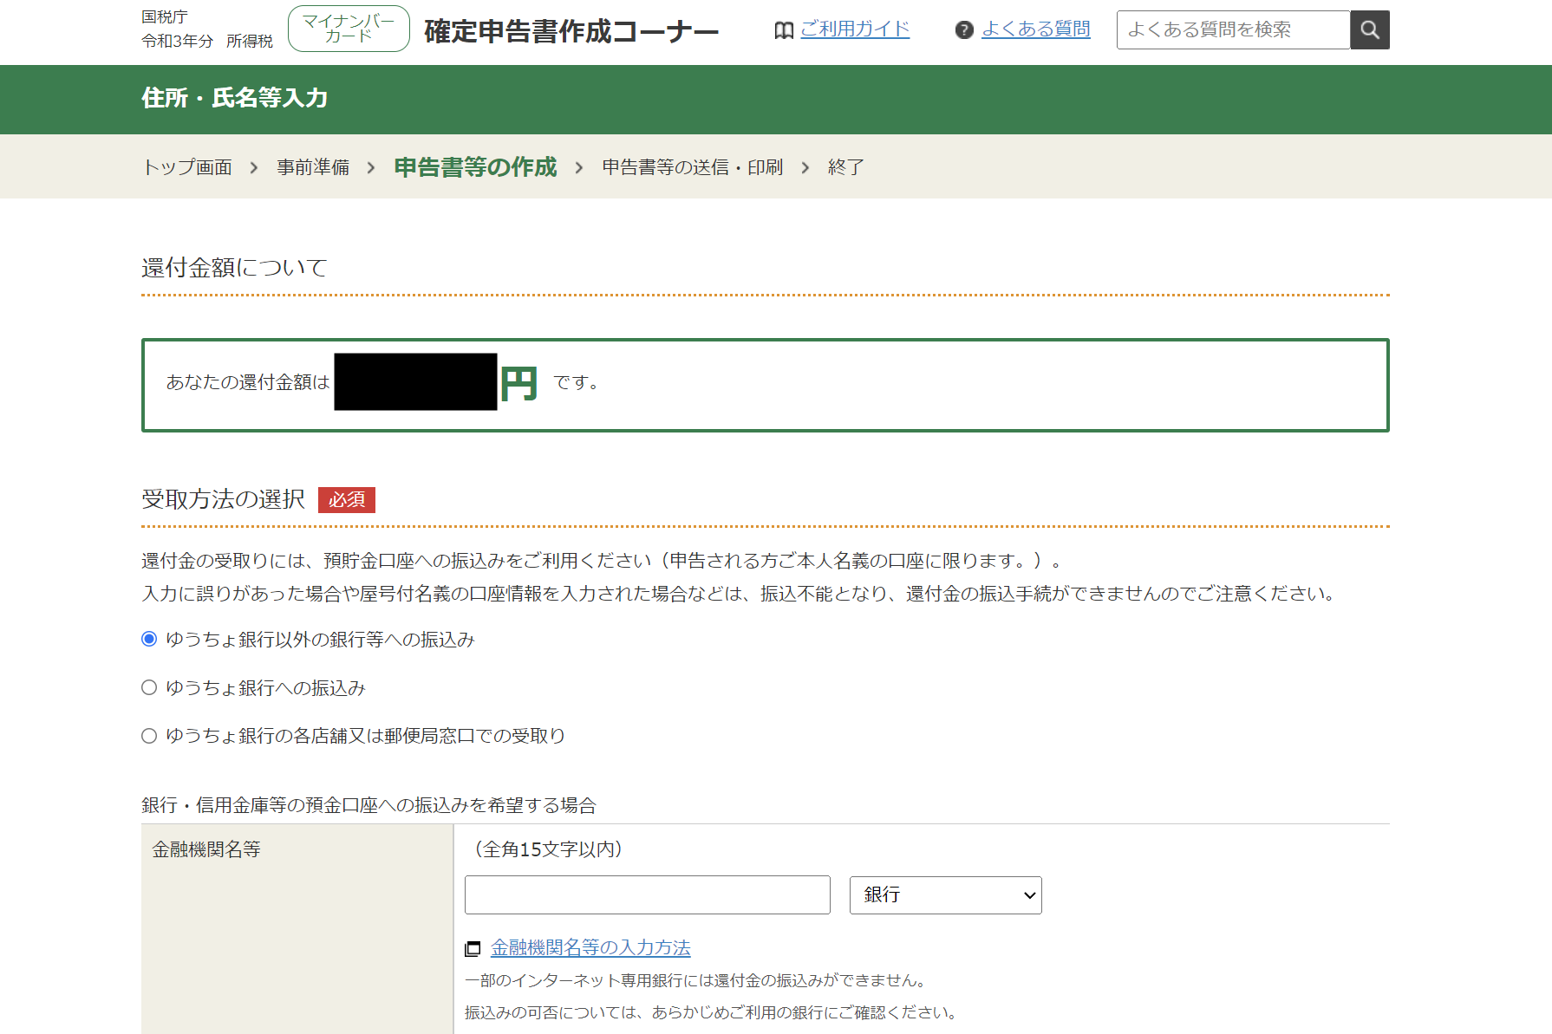Image resolution: width=1552 pixels, height=1034 pixels.
Task: Focus the よくある質問を検索 search box
Action: coord(1234,30)
